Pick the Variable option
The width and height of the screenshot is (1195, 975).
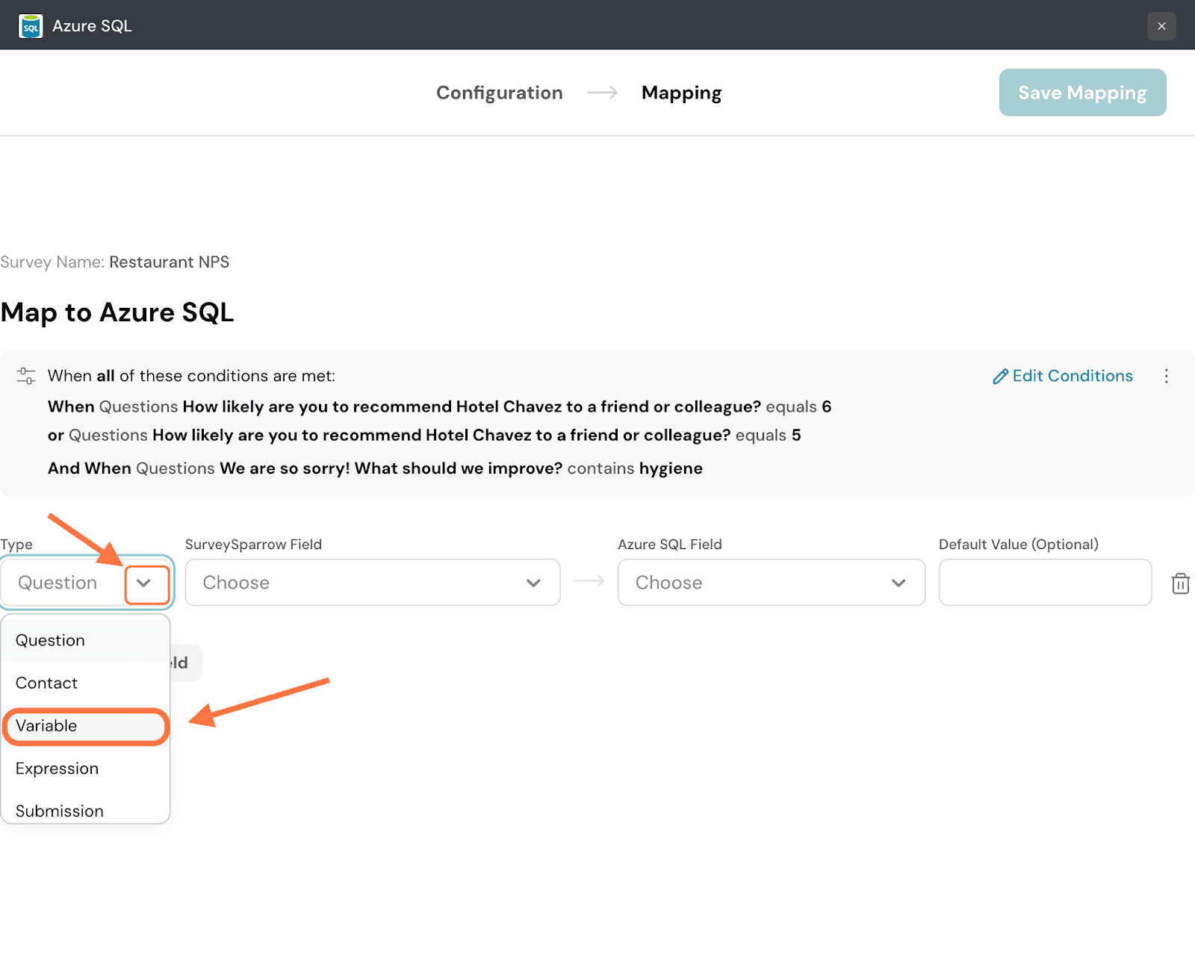(x=46, y=726)
